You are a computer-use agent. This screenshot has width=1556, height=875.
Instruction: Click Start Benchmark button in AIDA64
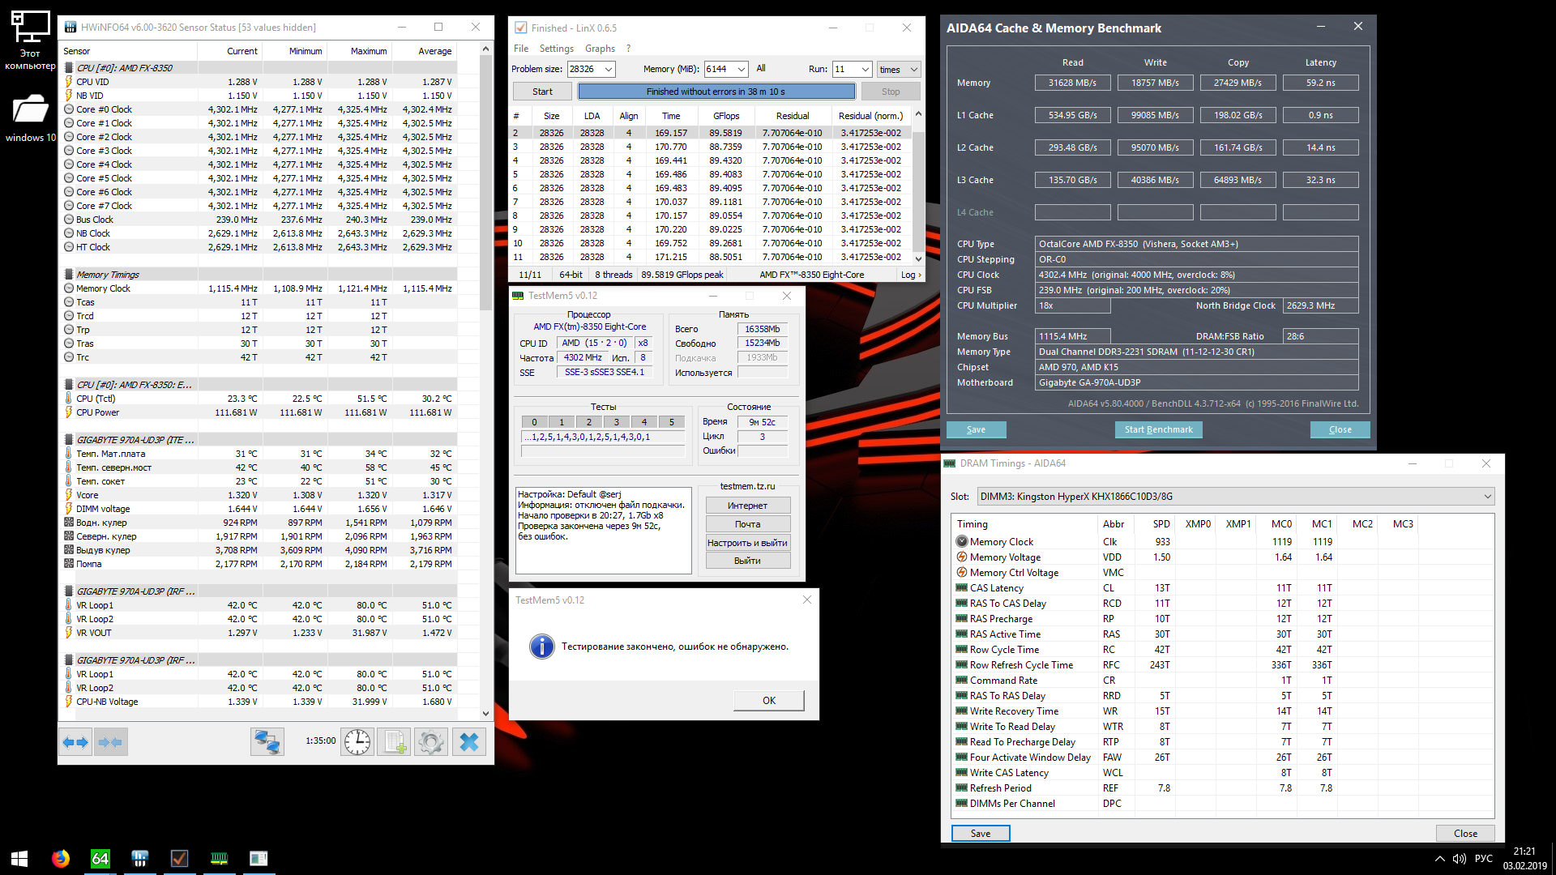[x=1158, y=429]
